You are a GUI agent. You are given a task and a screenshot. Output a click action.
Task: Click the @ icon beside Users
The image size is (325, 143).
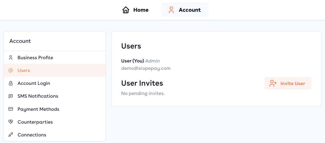pos(11,70)
